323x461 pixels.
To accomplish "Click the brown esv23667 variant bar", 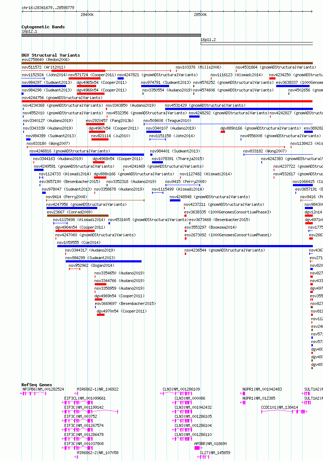I will (x=78, y=216).
